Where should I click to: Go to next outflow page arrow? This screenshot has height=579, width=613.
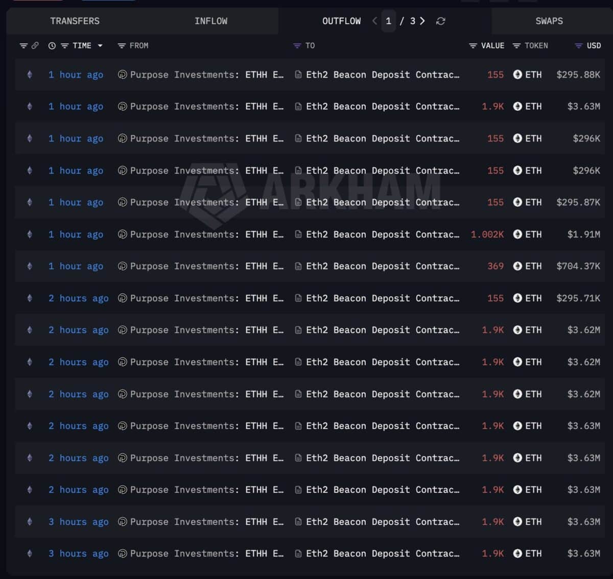422,21
